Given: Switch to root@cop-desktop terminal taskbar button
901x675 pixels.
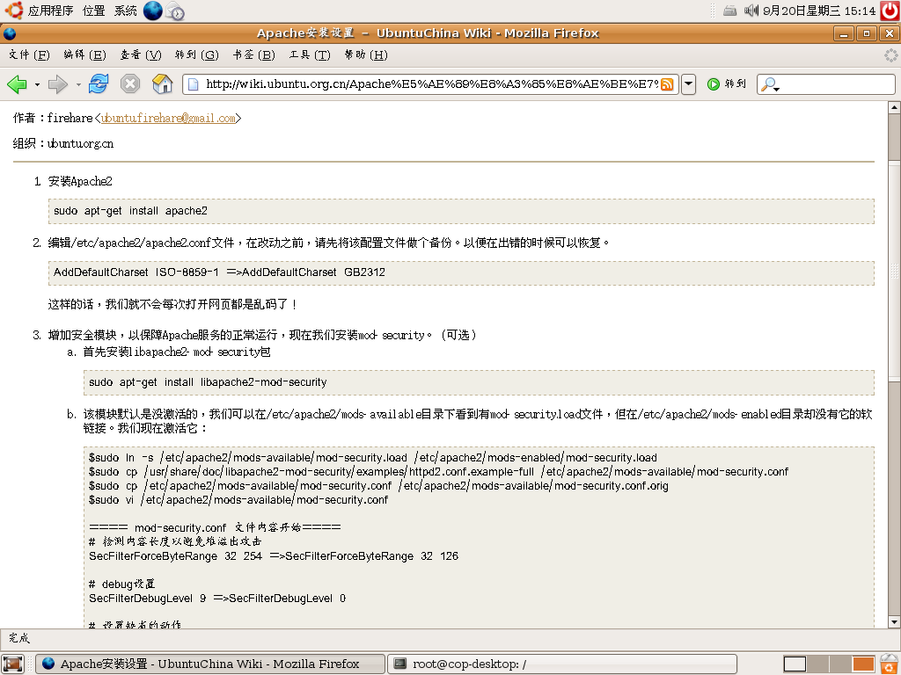Looking at the screenshot, I should click(x=562, y=664).
